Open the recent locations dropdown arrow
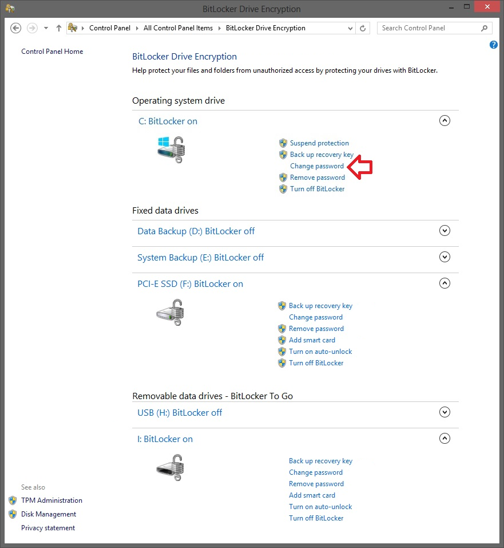This screenshot has height=548, width=504. [46, 28]
